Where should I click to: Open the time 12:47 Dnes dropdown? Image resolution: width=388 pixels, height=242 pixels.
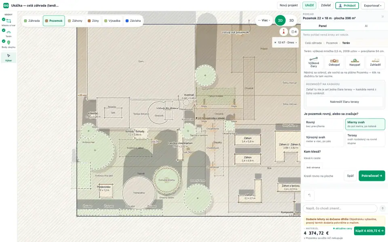(285, 42)
